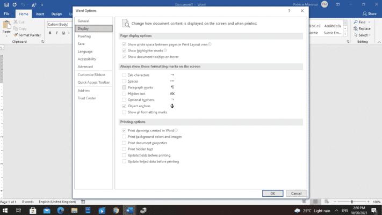
Task: Select the Customize Ribbon category
Action: tap(93, 75)
